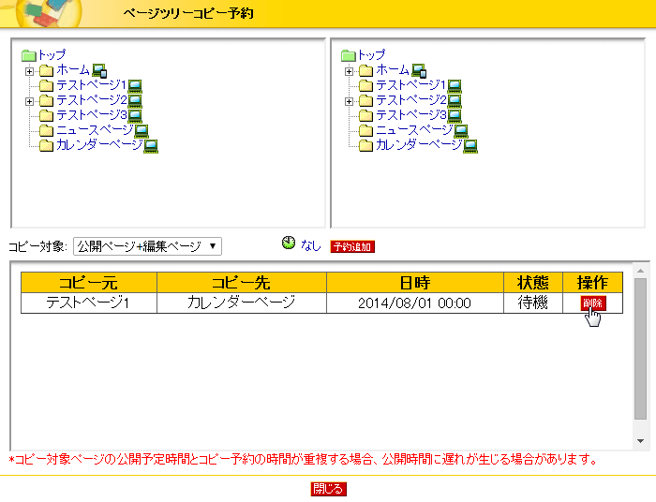Image resolution: width=656 pixels, height=502 pixels.
Task: Click the なし schedule time link
Action: 310,245
